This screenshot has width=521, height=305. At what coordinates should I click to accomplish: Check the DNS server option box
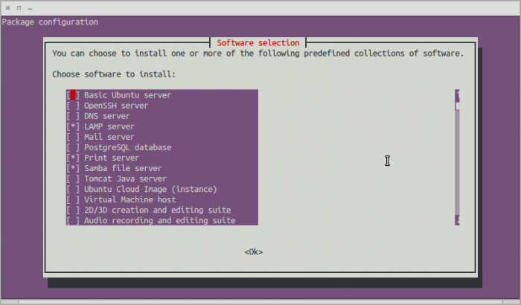73,116
